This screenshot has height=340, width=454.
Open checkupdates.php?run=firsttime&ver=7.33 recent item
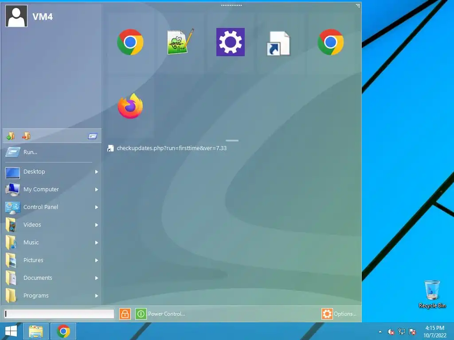[167, 148]
